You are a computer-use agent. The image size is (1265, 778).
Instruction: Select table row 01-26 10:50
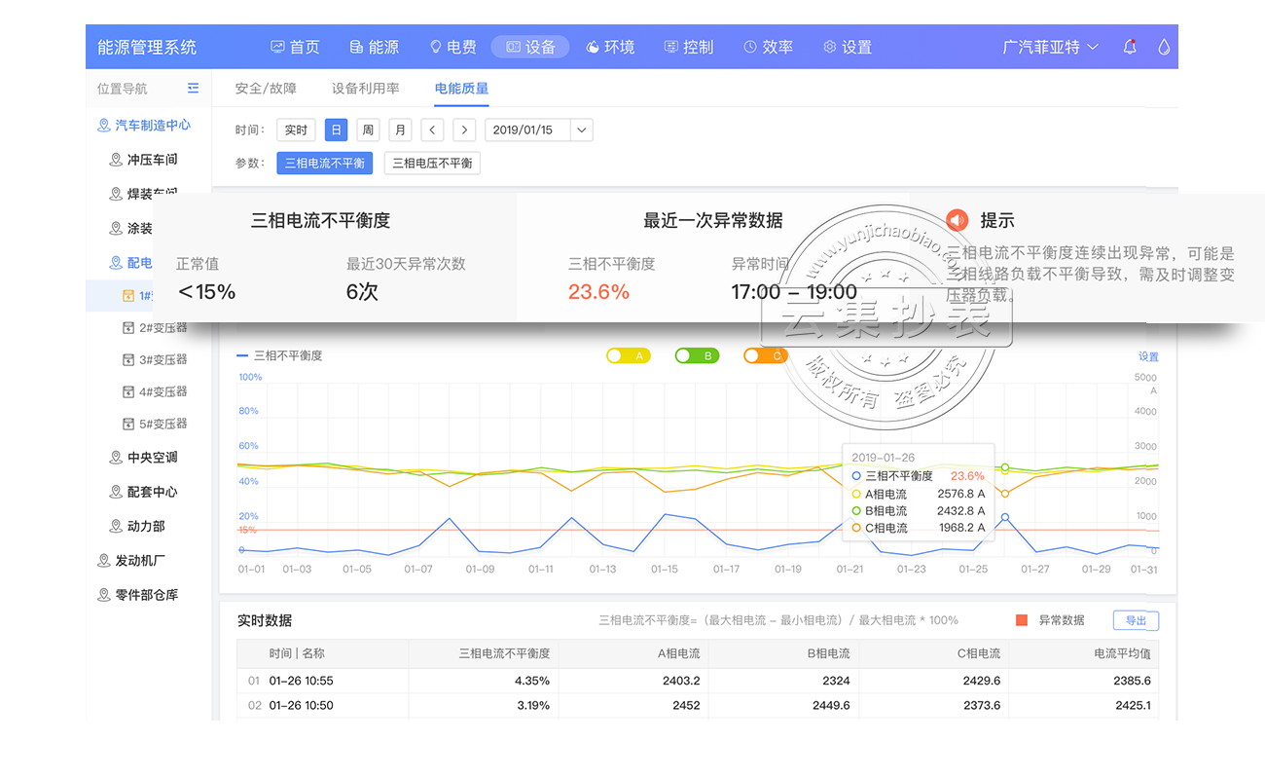(x=698, y=705)
